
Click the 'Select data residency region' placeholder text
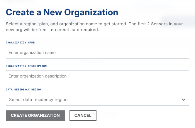pyautogui.click(x=38, y=100)
